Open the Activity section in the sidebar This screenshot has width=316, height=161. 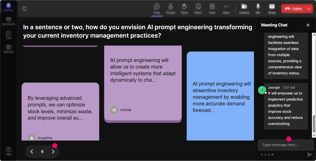8,7
